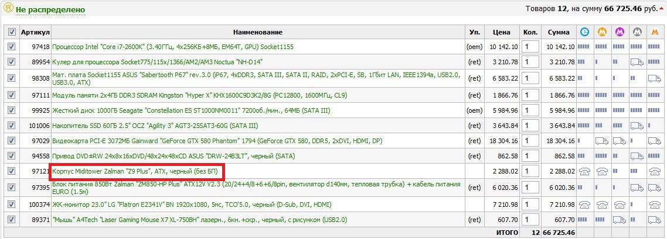Click the quantity field for Core i7-2600K

(530, 47)
